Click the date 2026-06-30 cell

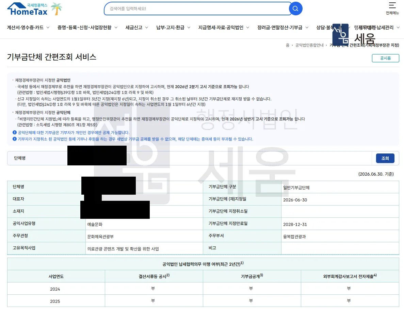(340, 200)
